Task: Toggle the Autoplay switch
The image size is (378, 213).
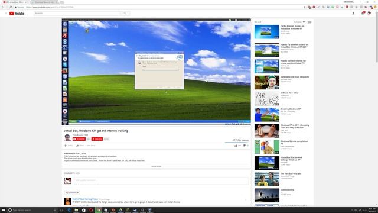Action: point(309,22)
